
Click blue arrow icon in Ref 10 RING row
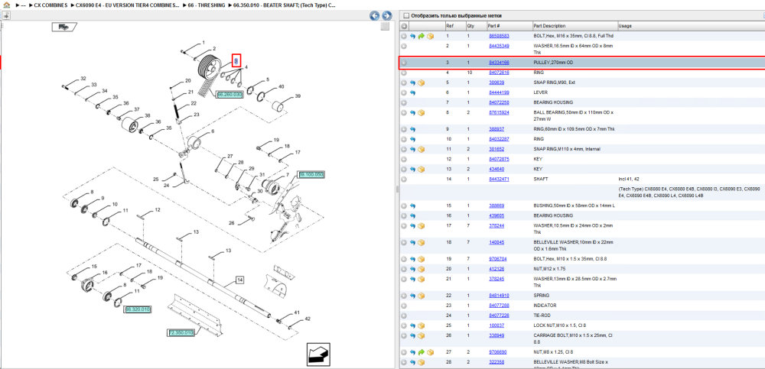click(x=413, y=139)
